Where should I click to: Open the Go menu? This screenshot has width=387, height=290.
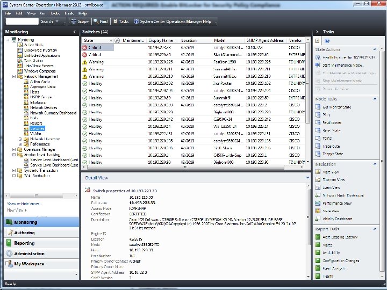pyautogui.click(x=42, y=13)
